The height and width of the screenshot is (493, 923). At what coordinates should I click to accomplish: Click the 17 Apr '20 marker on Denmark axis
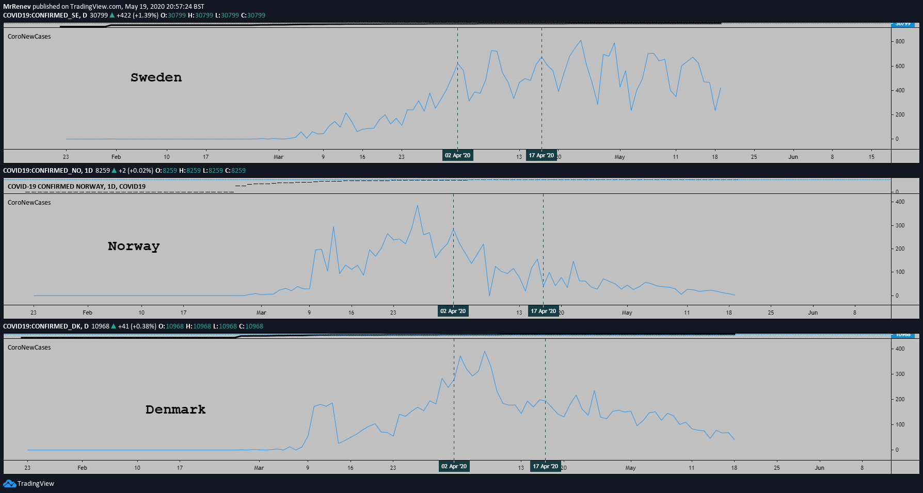546,466
